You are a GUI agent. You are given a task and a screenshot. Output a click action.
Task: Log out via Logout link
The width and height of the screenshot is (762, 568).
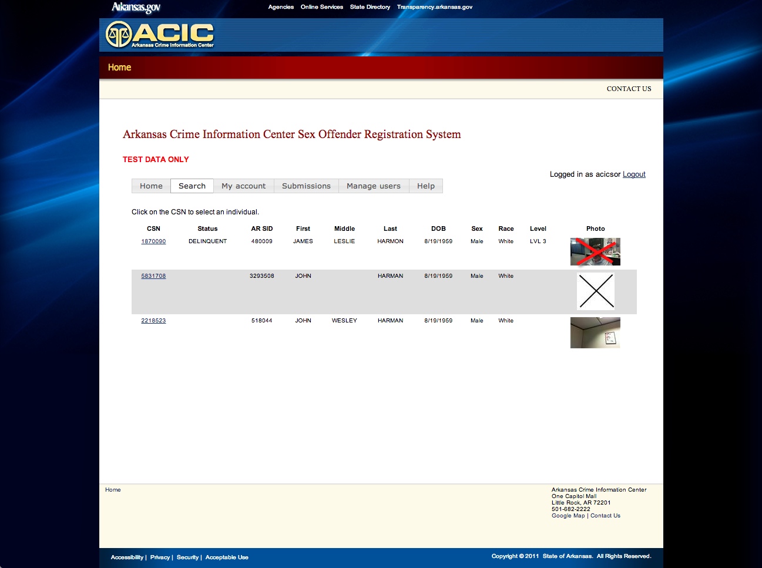coord(634,174)
